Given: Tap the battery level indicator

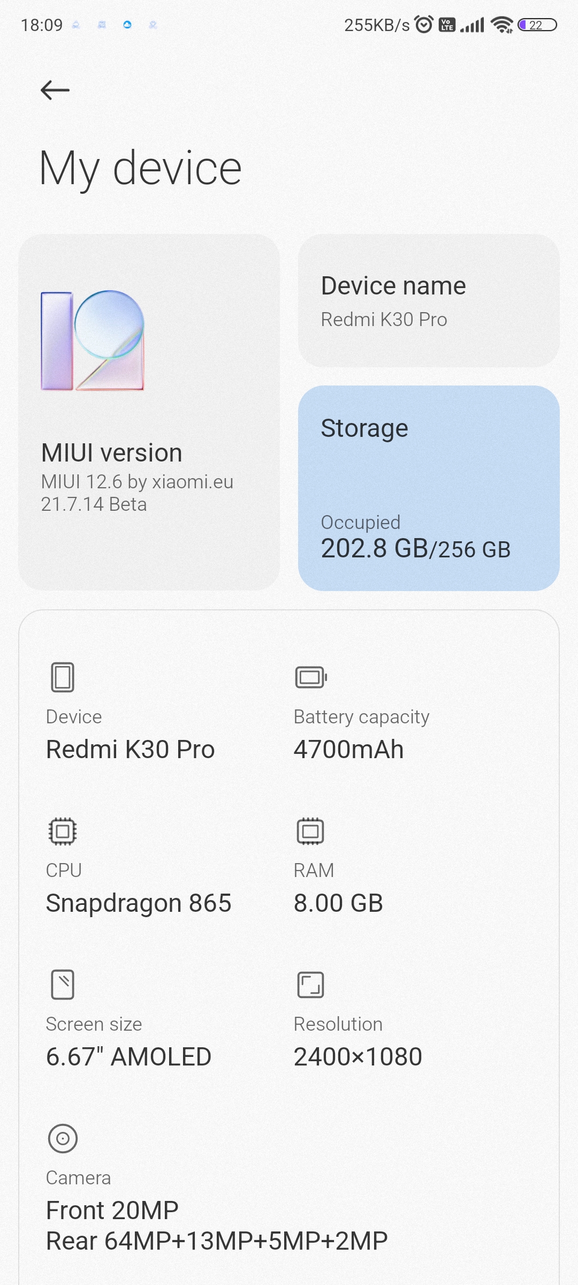Looking at the screenshot, I should coord(537,25).
